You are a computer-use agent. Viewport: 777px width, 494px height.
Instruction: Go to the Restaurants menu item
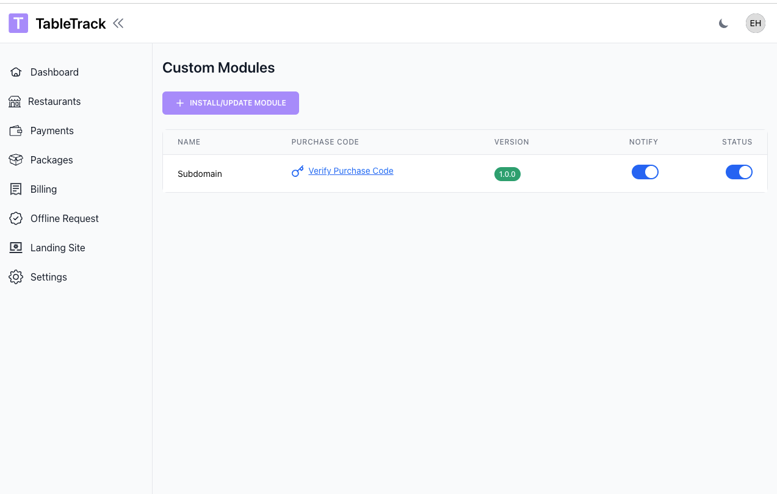coord(54,101)
